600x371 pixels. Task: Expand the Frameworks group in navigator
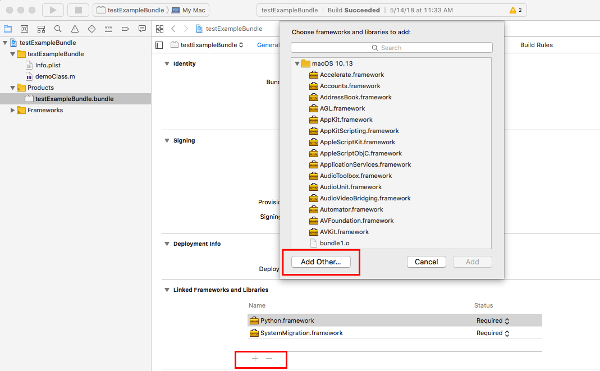tap(13, 111)
